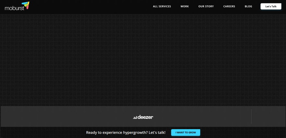This screenshot has width=286, height=138.
Task: Open the Our Story page
Action: coord(206,6)
